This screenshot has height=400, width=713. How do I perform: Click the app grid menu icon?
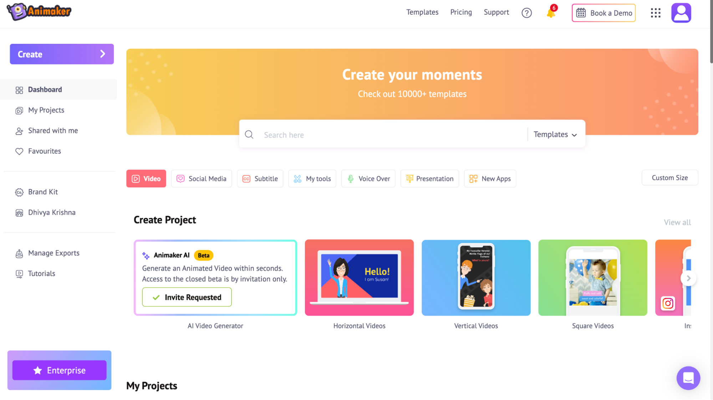(655, 13)
